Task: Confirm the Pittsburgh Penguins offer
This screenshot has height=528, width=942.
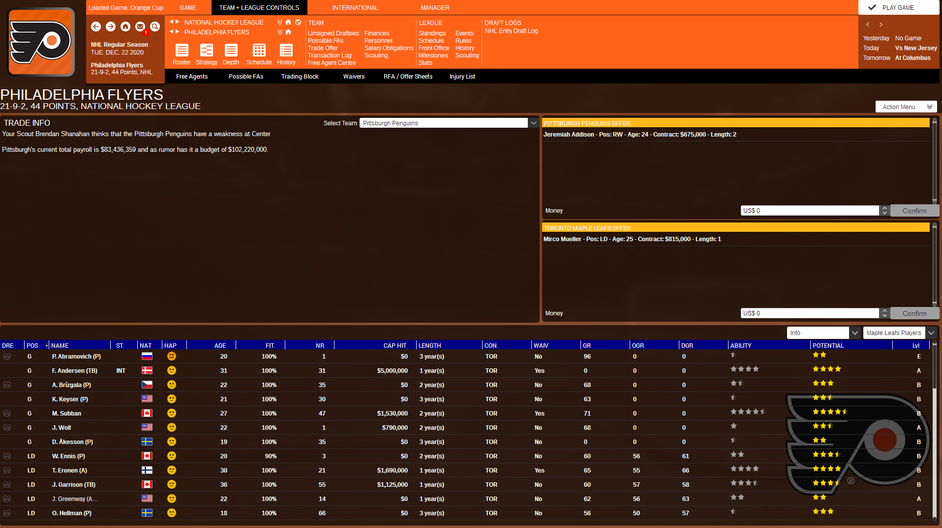Action: (914, 210)
